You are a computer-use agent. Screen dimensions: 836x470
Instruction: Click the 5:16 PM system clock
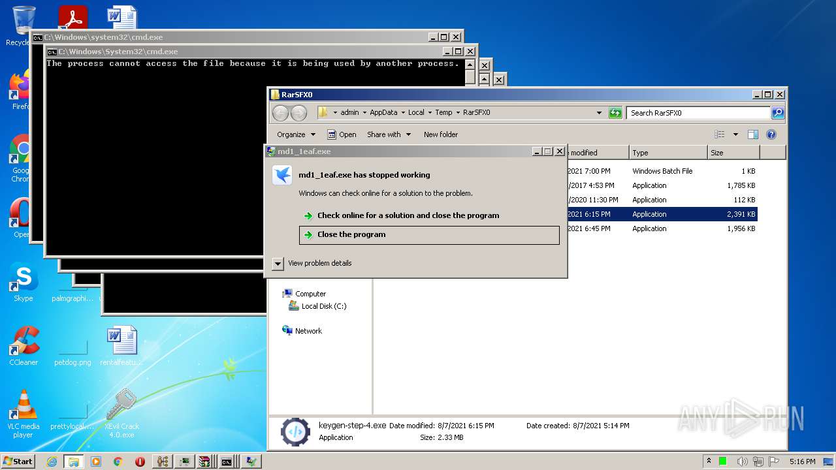click(x=802, y=462)
